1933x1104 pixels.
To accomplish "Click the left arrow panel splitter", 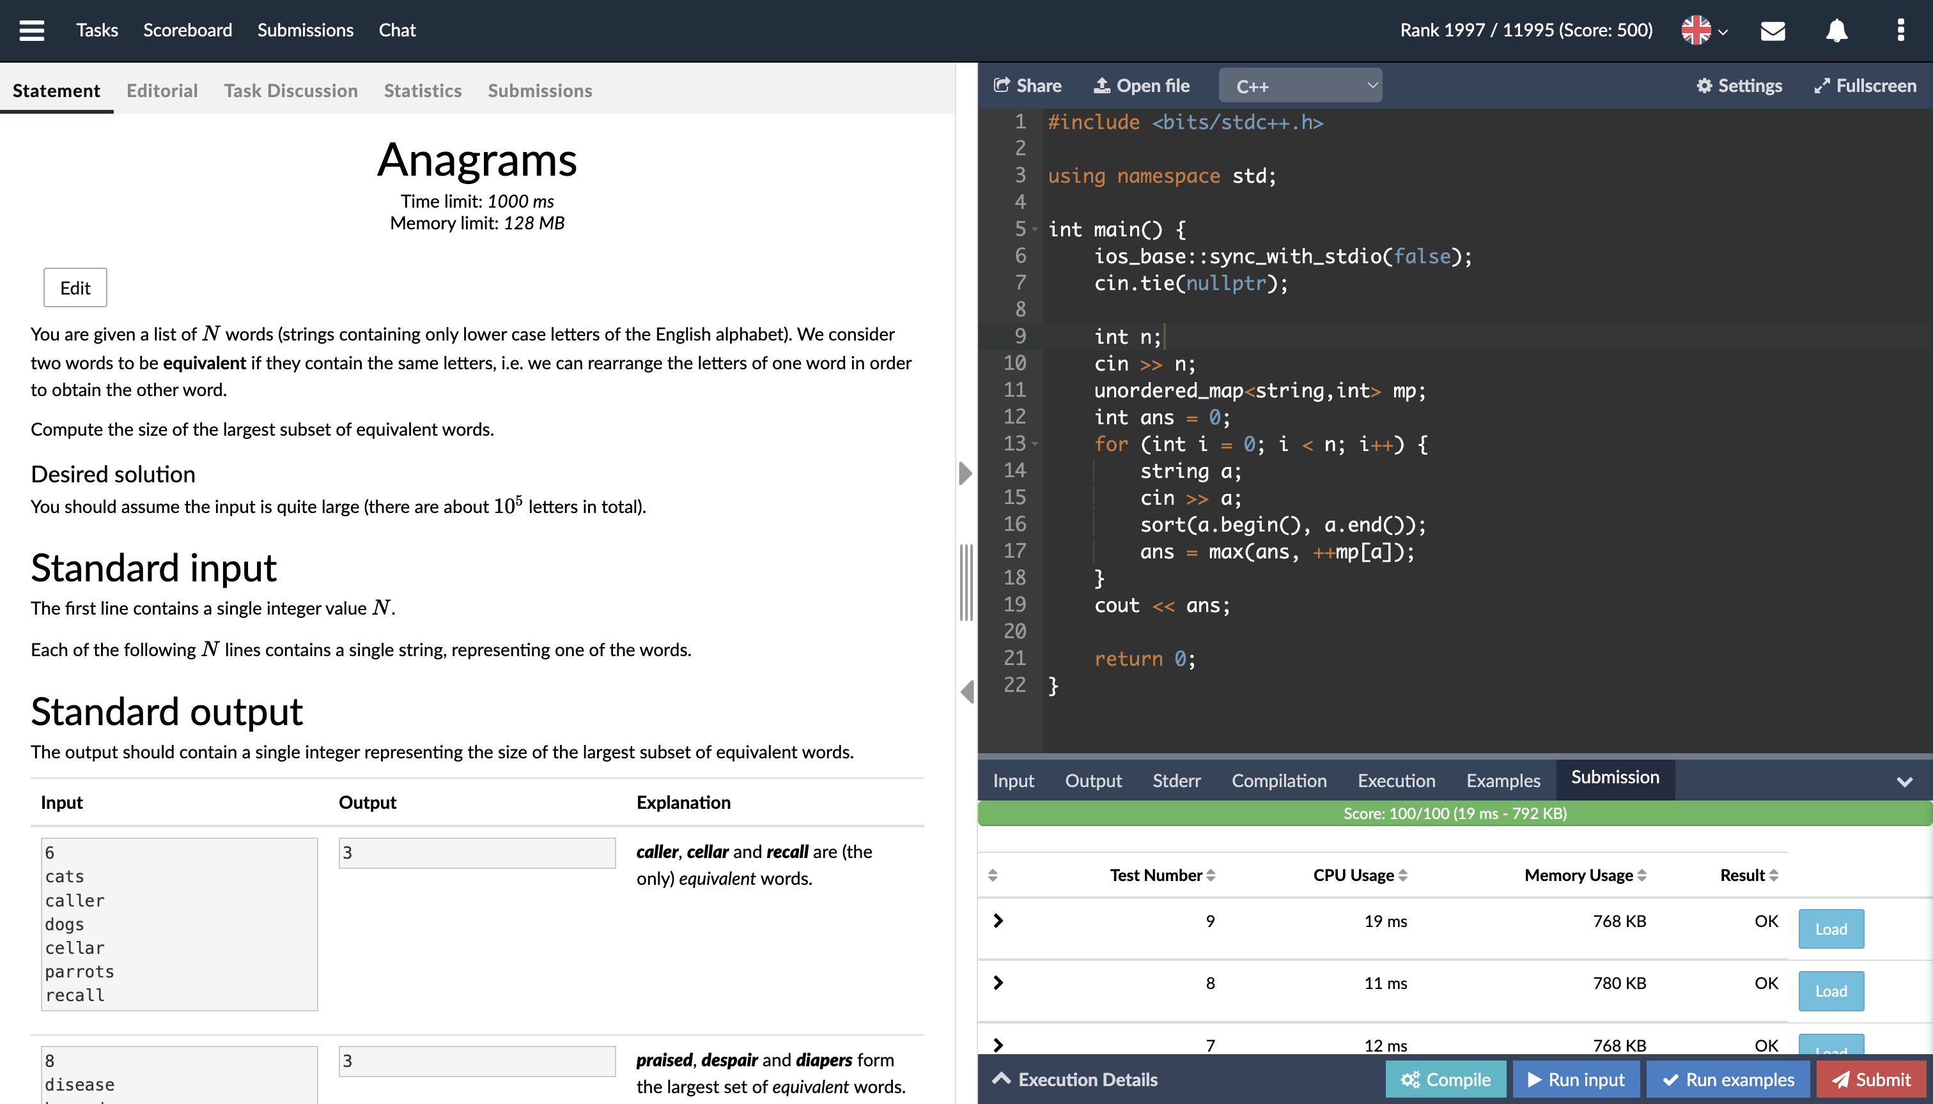I will click(x=966, y=691).
